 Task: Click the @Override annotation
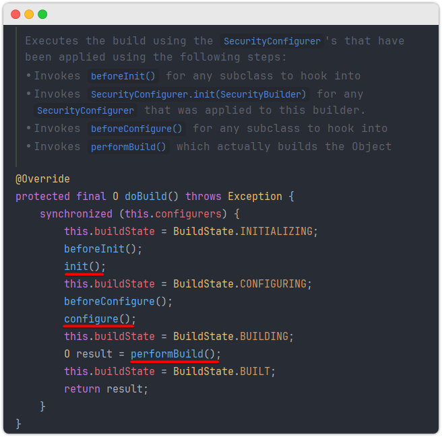42,179
